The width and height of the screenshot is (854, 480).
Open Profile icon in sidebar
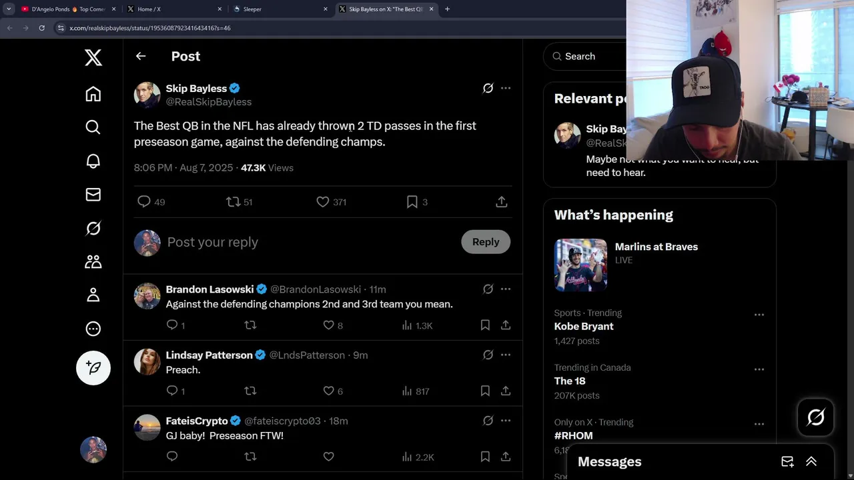click(x=93, y=295)
